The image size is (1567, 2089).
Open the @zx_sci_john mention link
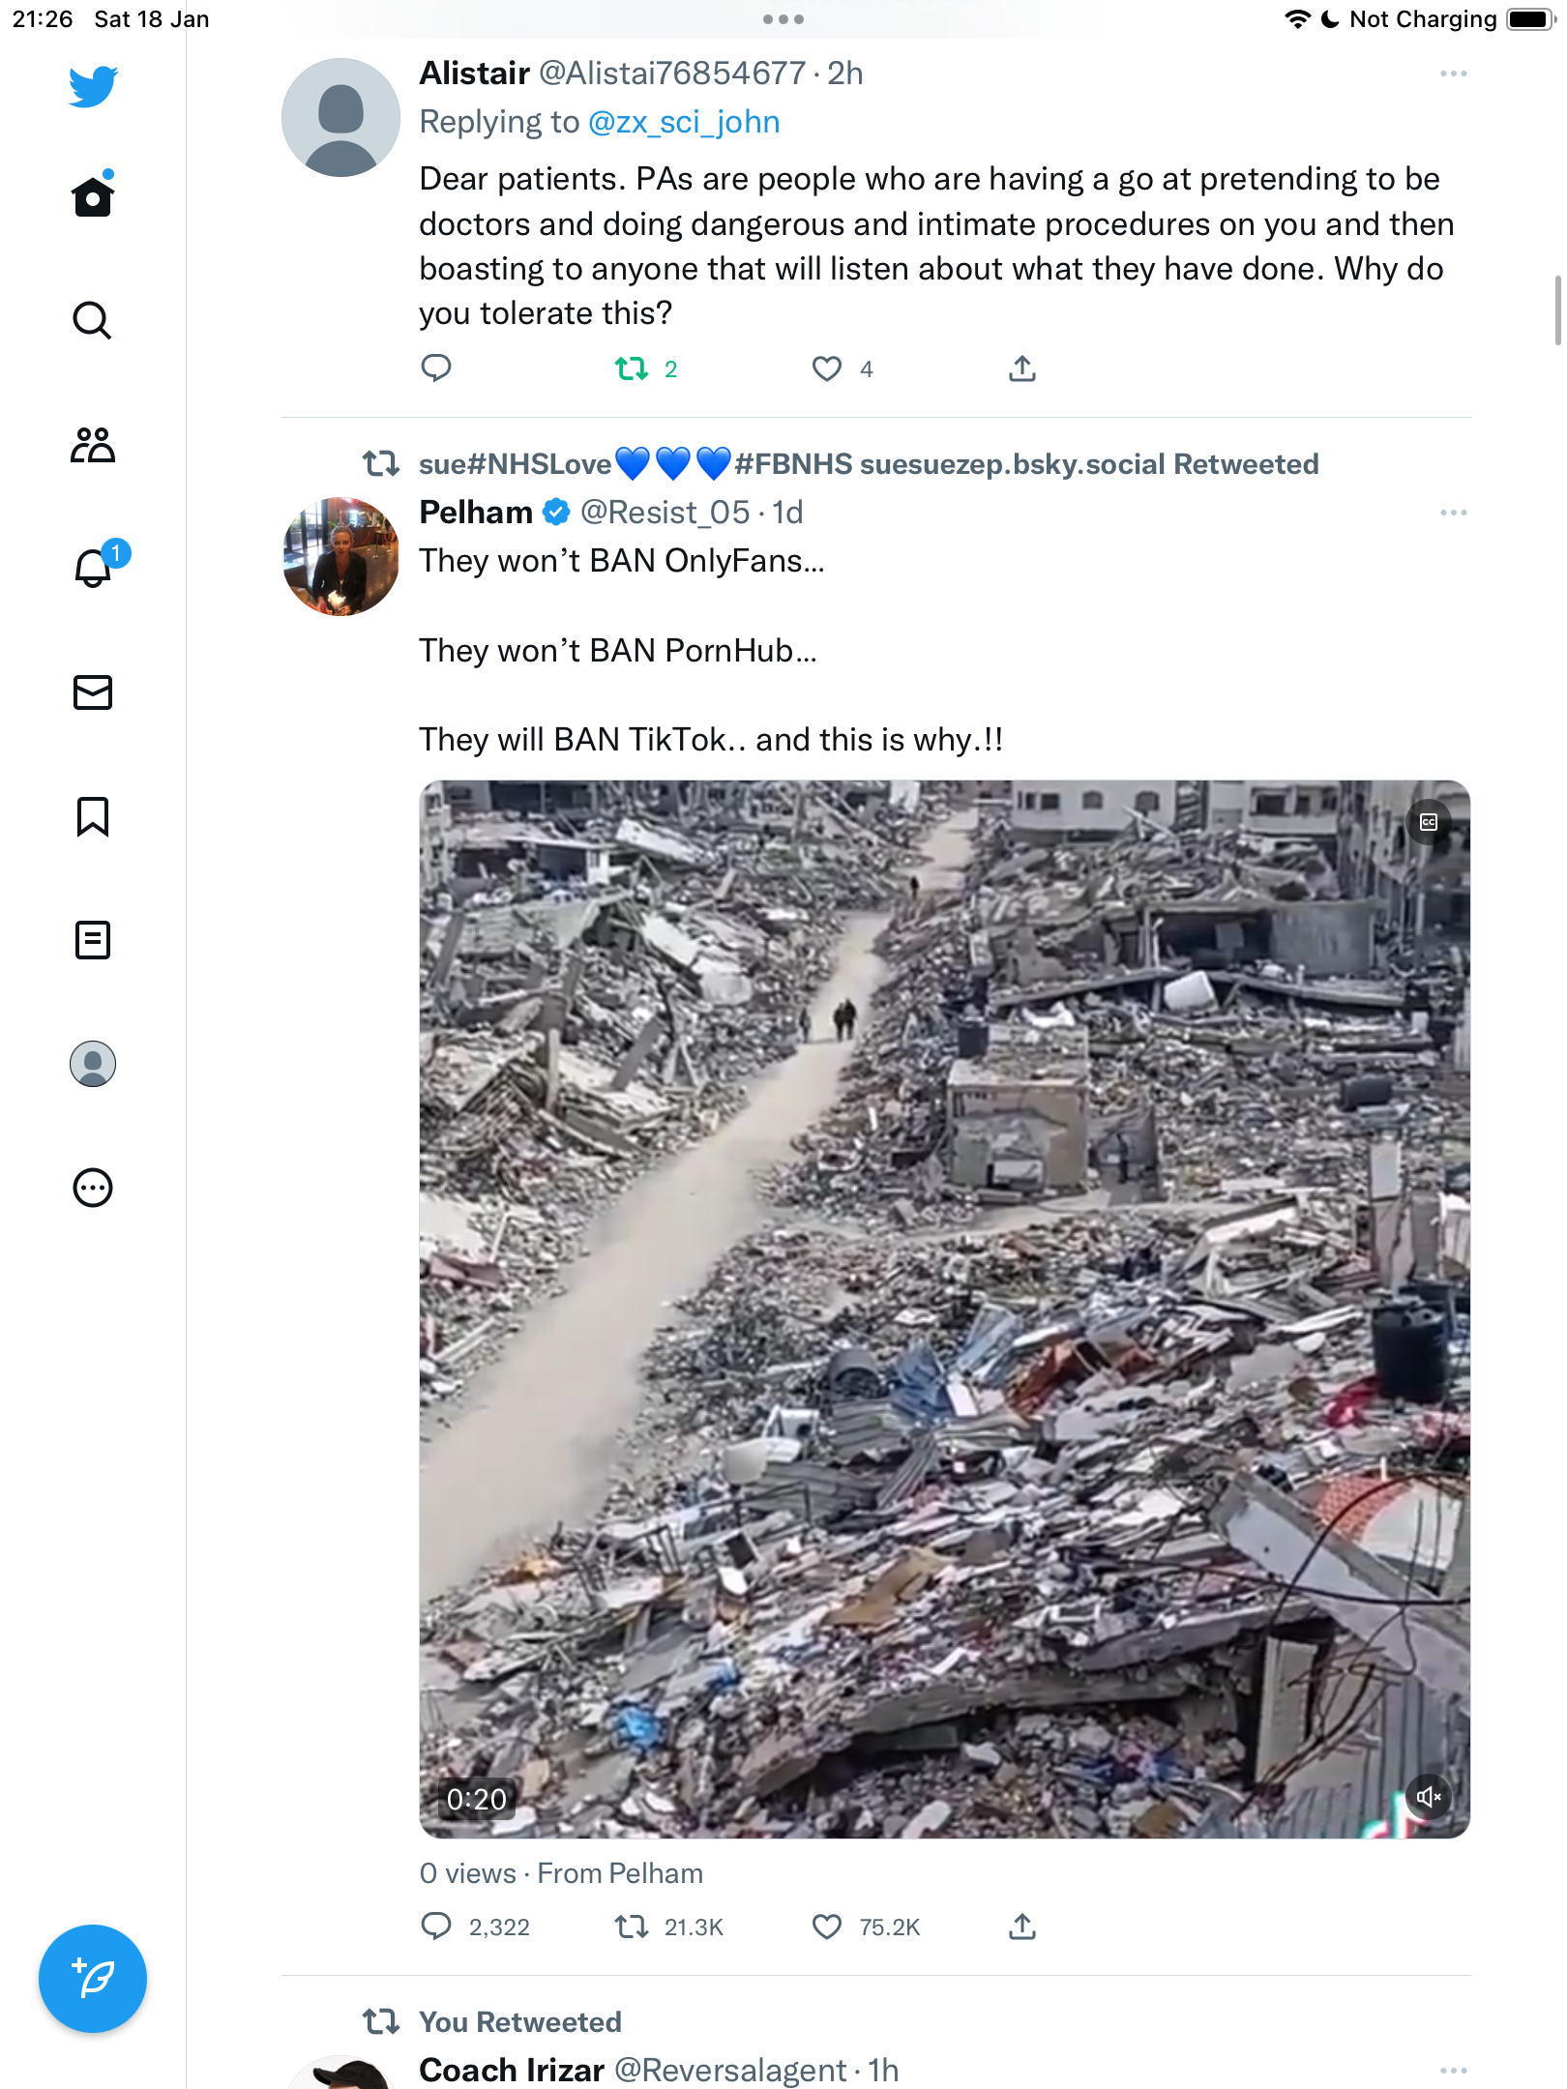(684, 122)
